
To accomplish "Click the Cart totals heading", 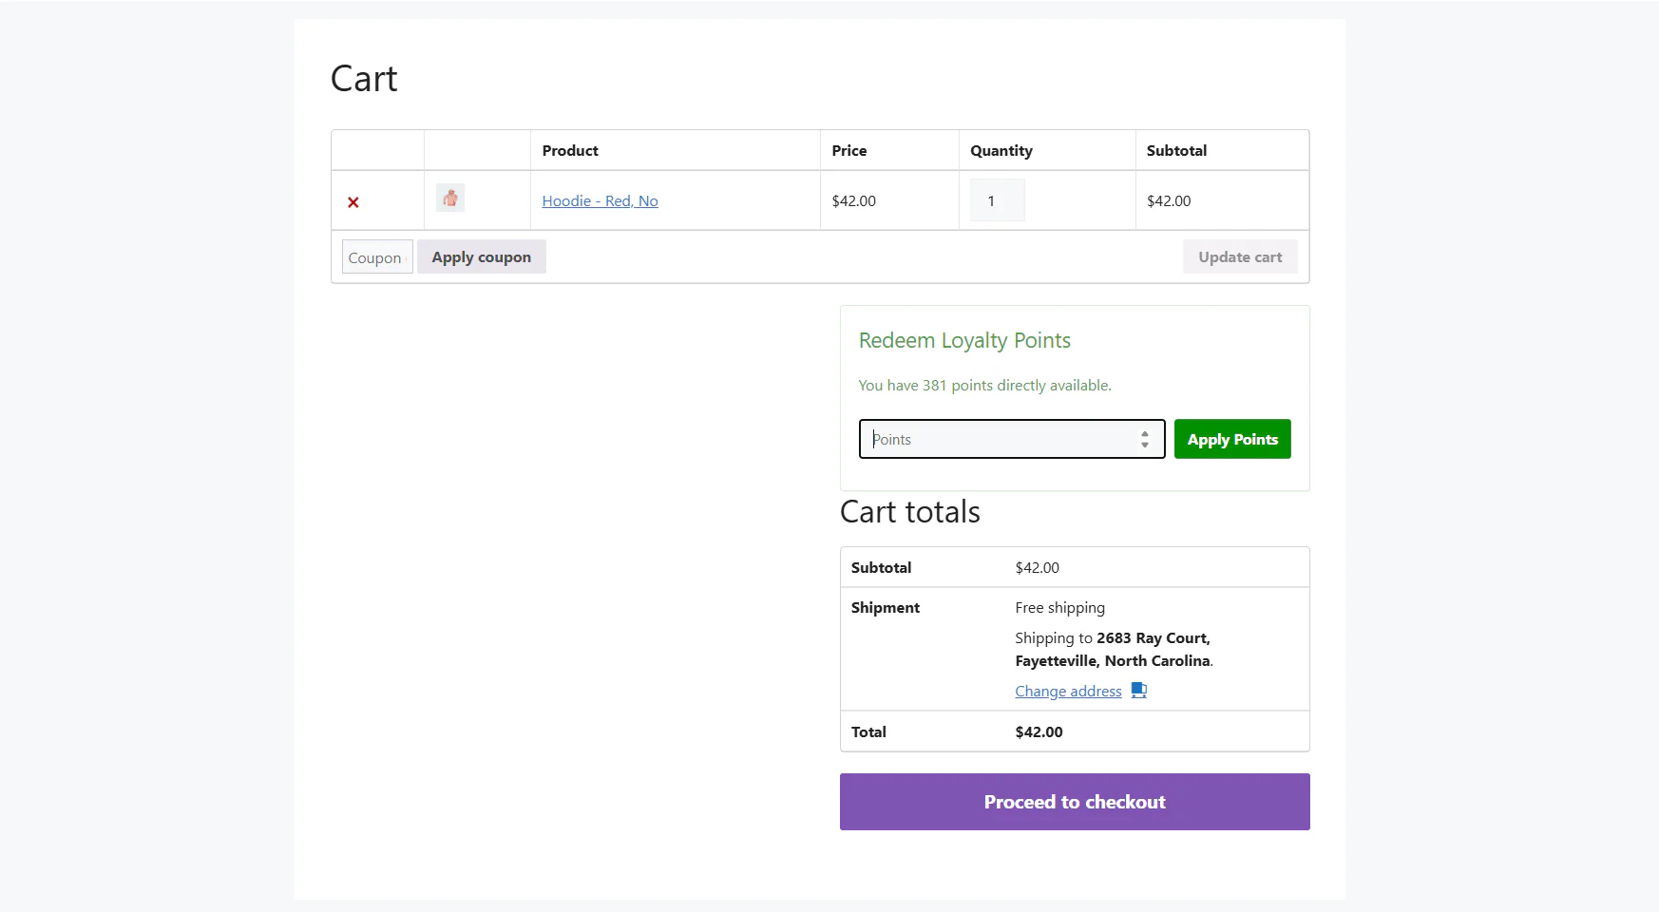I will click(909, 512).
